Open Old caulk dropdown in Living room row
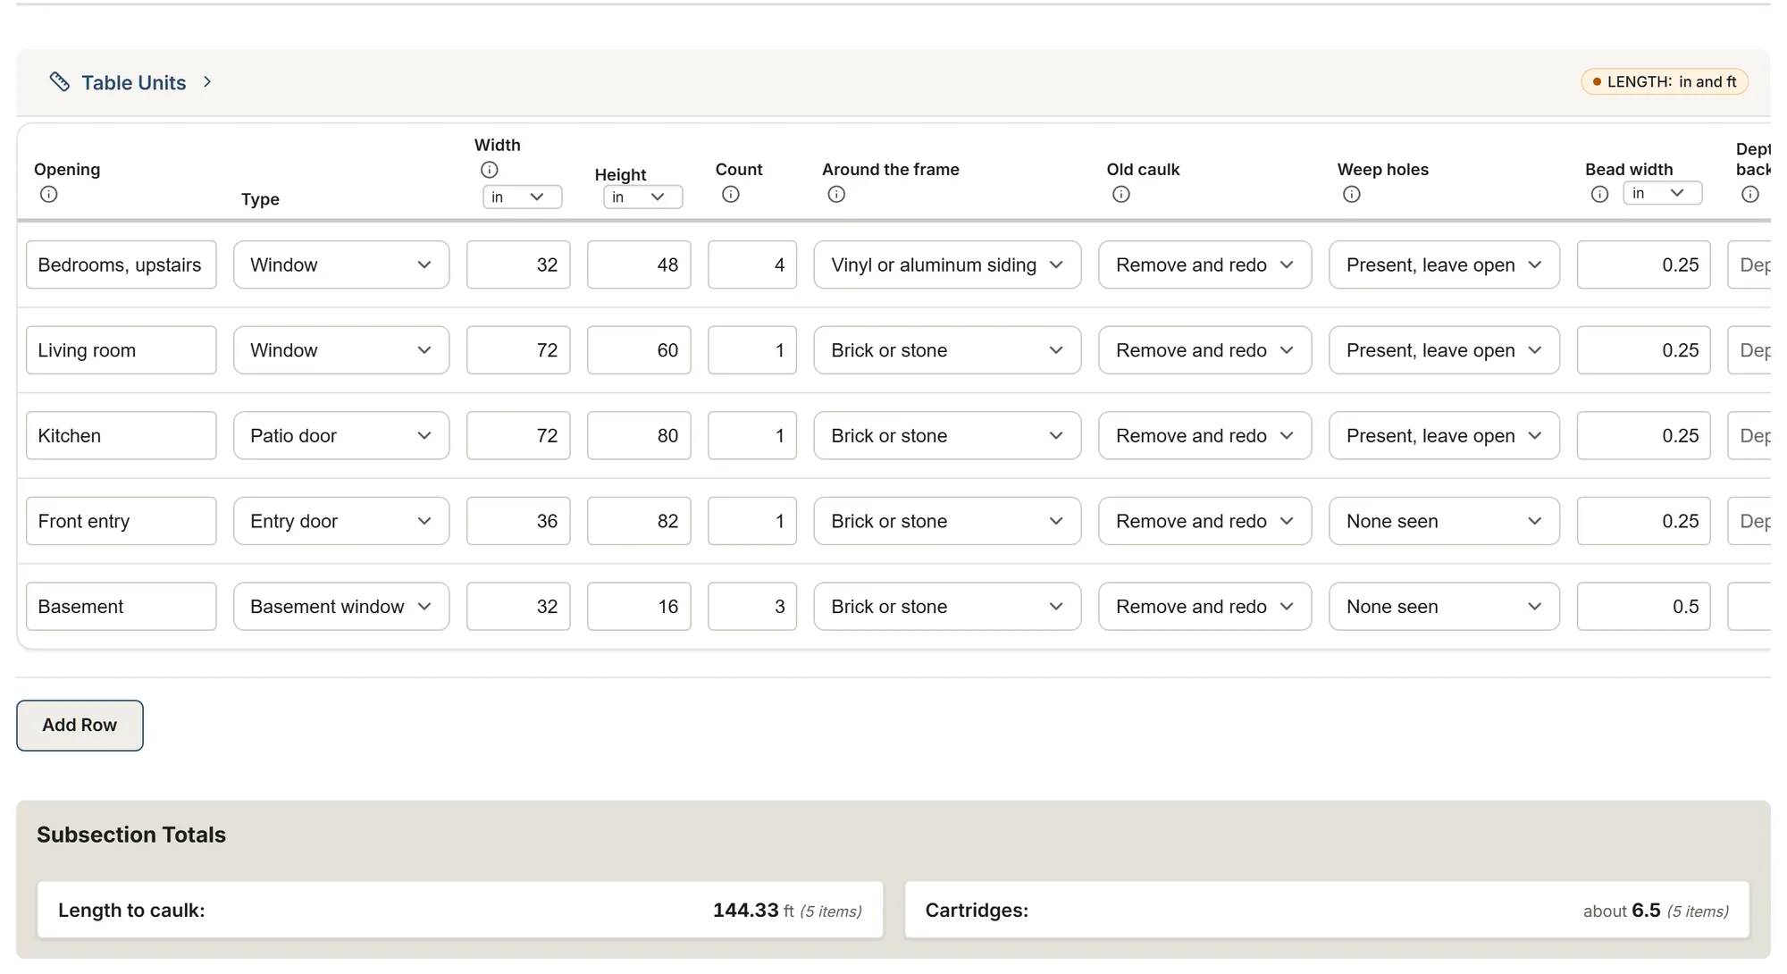 [x=1205, y=350]
